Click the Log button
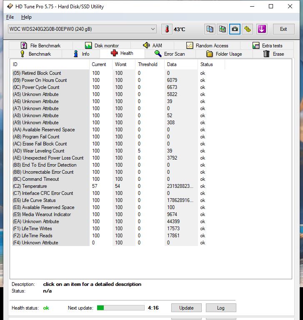 click(221, 308)
